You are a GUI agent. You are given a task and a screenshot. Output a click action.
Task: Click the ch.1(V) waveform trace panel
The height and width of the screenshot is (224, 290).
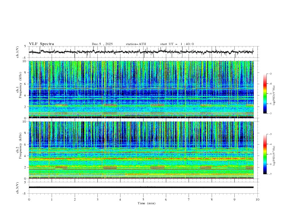point(143,52)
